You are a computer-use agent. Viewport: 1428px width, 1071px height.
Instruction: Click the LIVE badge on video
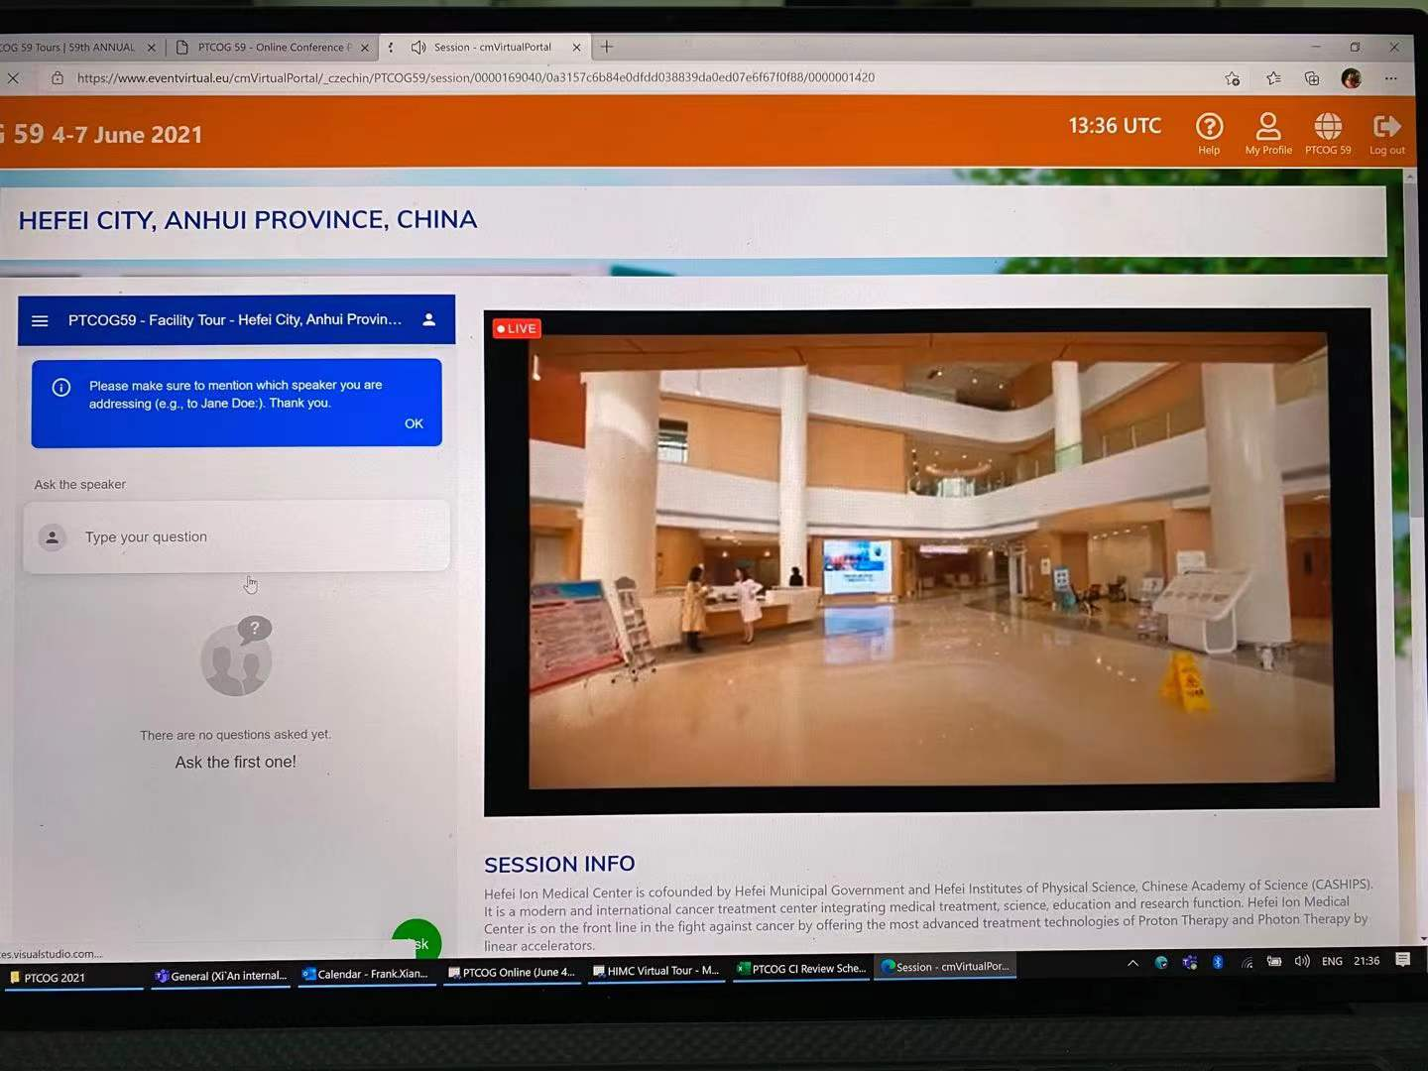[x=517, y=328]
